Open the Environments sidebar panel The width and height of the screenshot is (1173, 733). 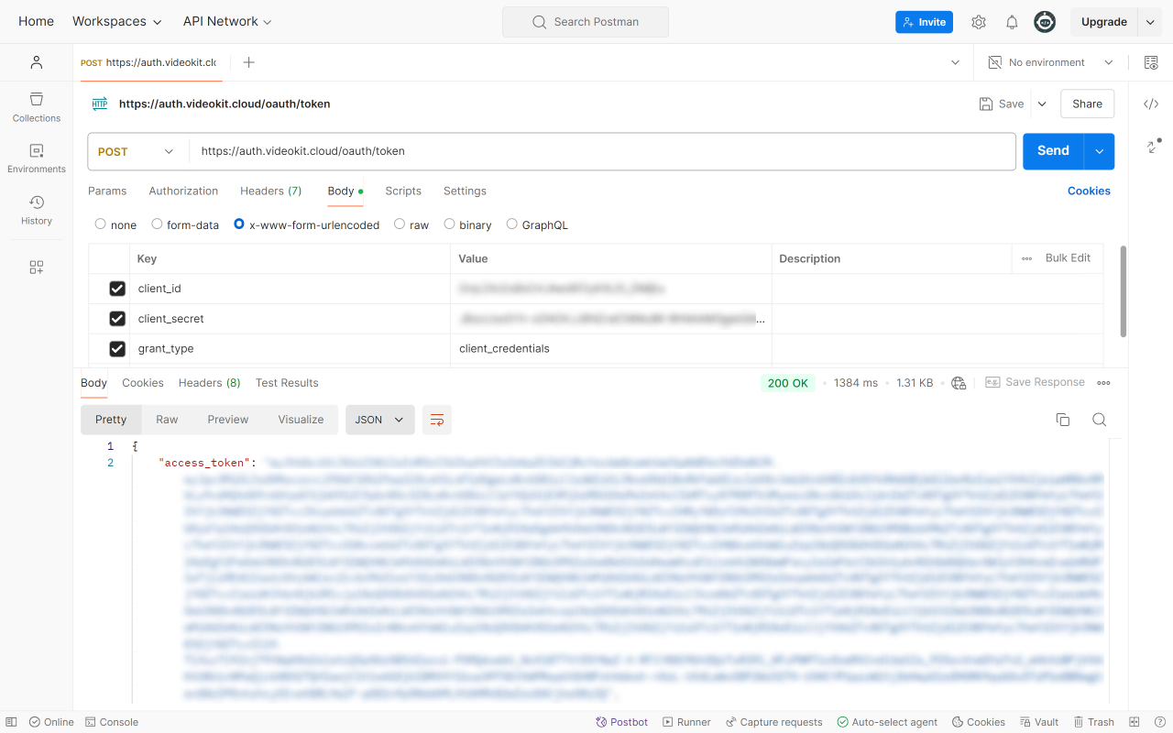point(37,159)
